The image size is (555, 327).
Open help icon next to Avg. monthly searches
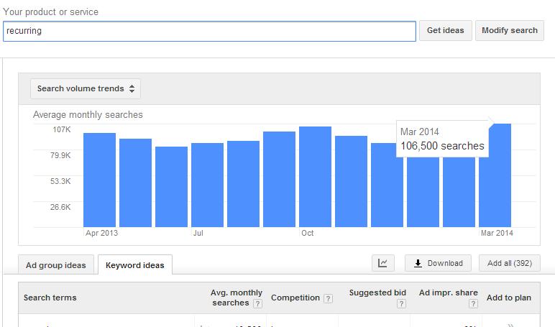(257, 303)
